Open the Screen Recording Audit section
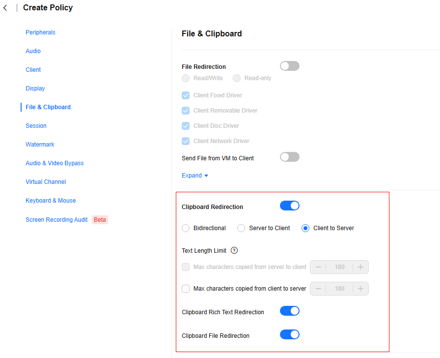 [x=56, y=220]
